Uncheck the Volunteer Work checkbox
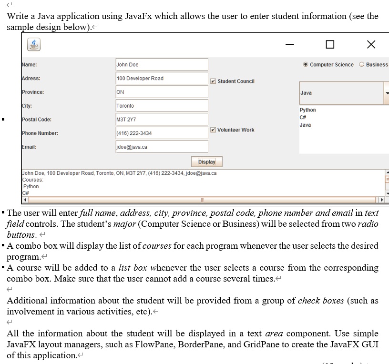Image resolution: width=389 pixels, height=364 pixels. tap(213, 130)
